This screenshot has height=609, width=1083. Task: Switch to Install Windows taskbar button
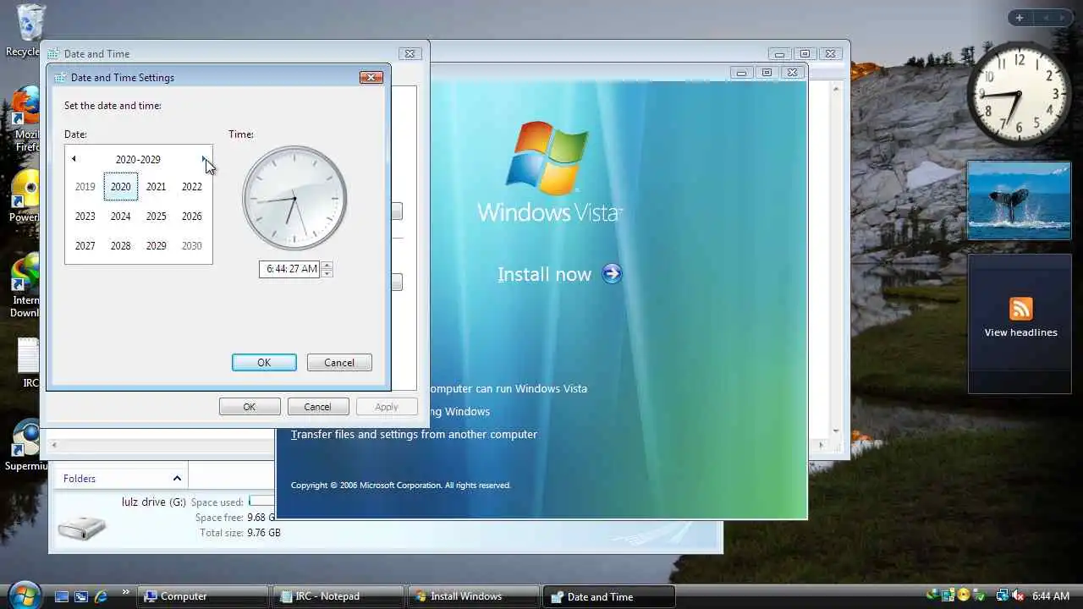pyautogui.click(x=473, y=596)
